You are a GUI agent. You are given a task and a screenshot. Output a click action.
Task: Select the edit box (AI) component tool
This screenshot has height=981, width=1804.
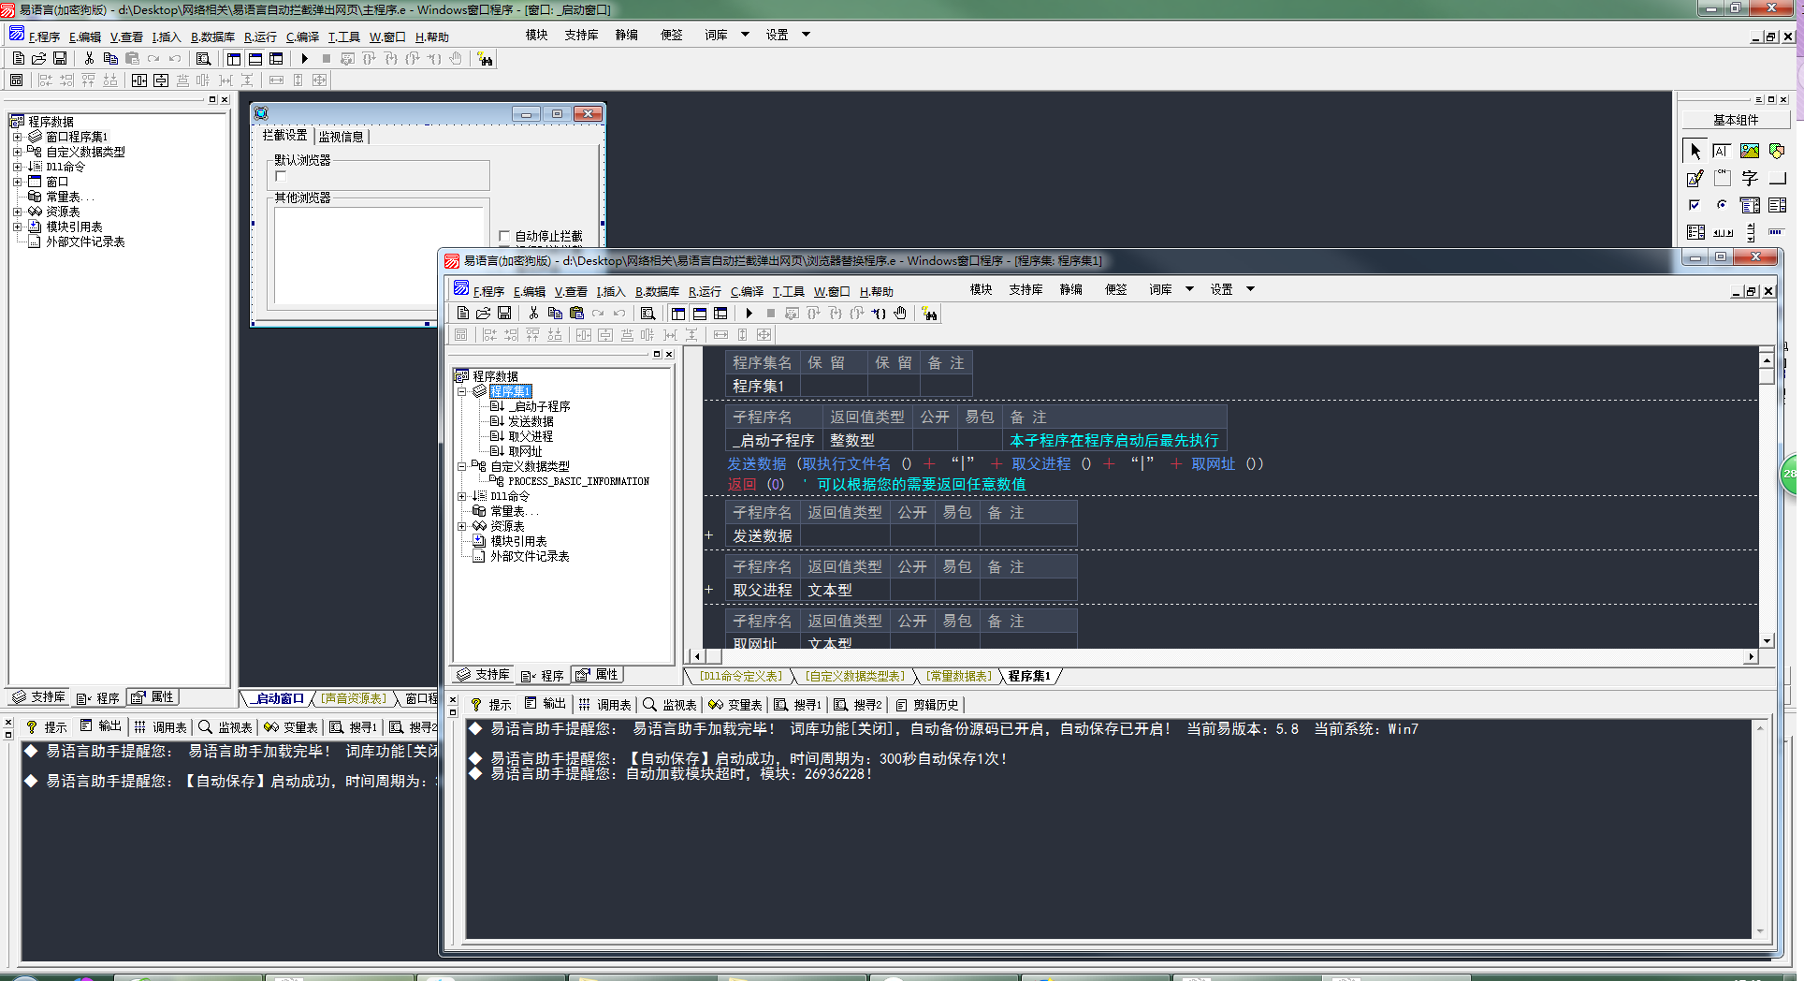click(1722, 151)
